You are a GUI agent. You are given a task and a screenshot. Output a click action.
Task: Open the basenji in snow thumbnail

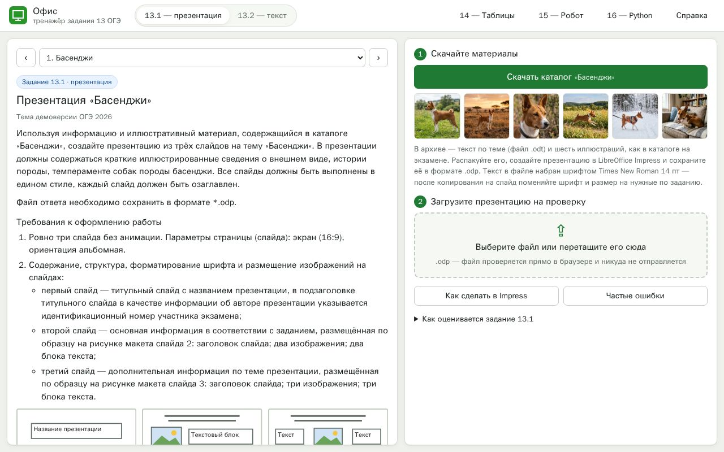[635, 116]
